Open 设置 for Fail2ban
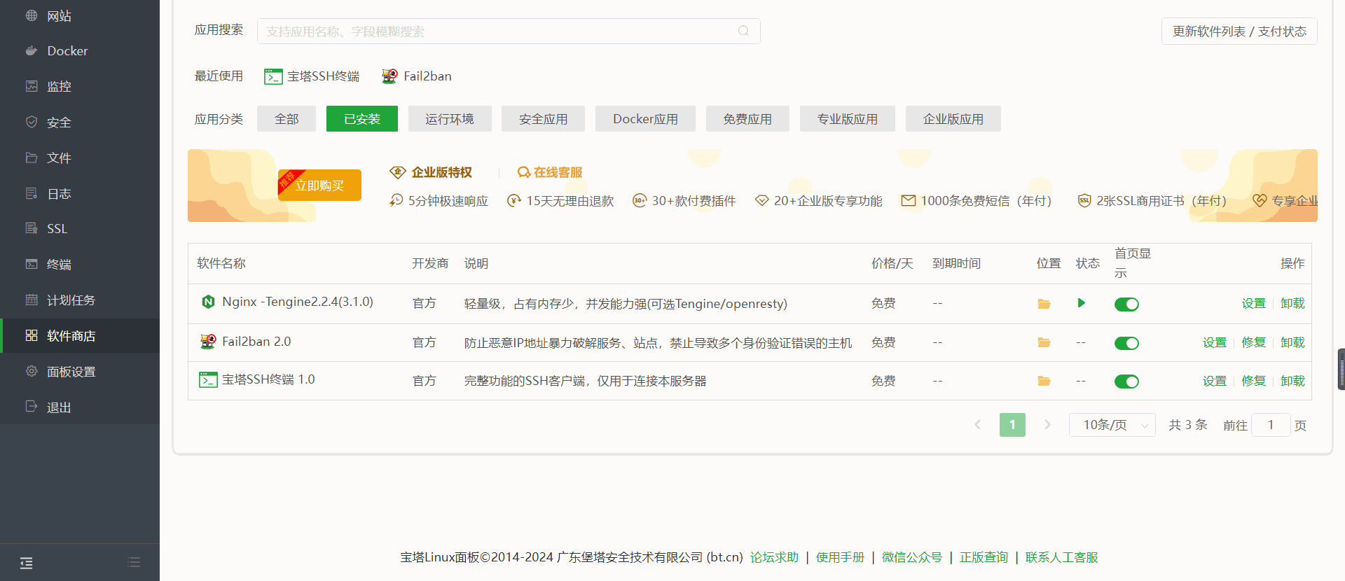The width and height of the screenshot is (1345, 581). (1215, 342)
